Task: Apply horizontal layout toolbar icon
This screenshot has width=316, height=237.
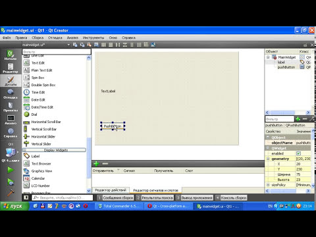Action: tap(103, 45)
